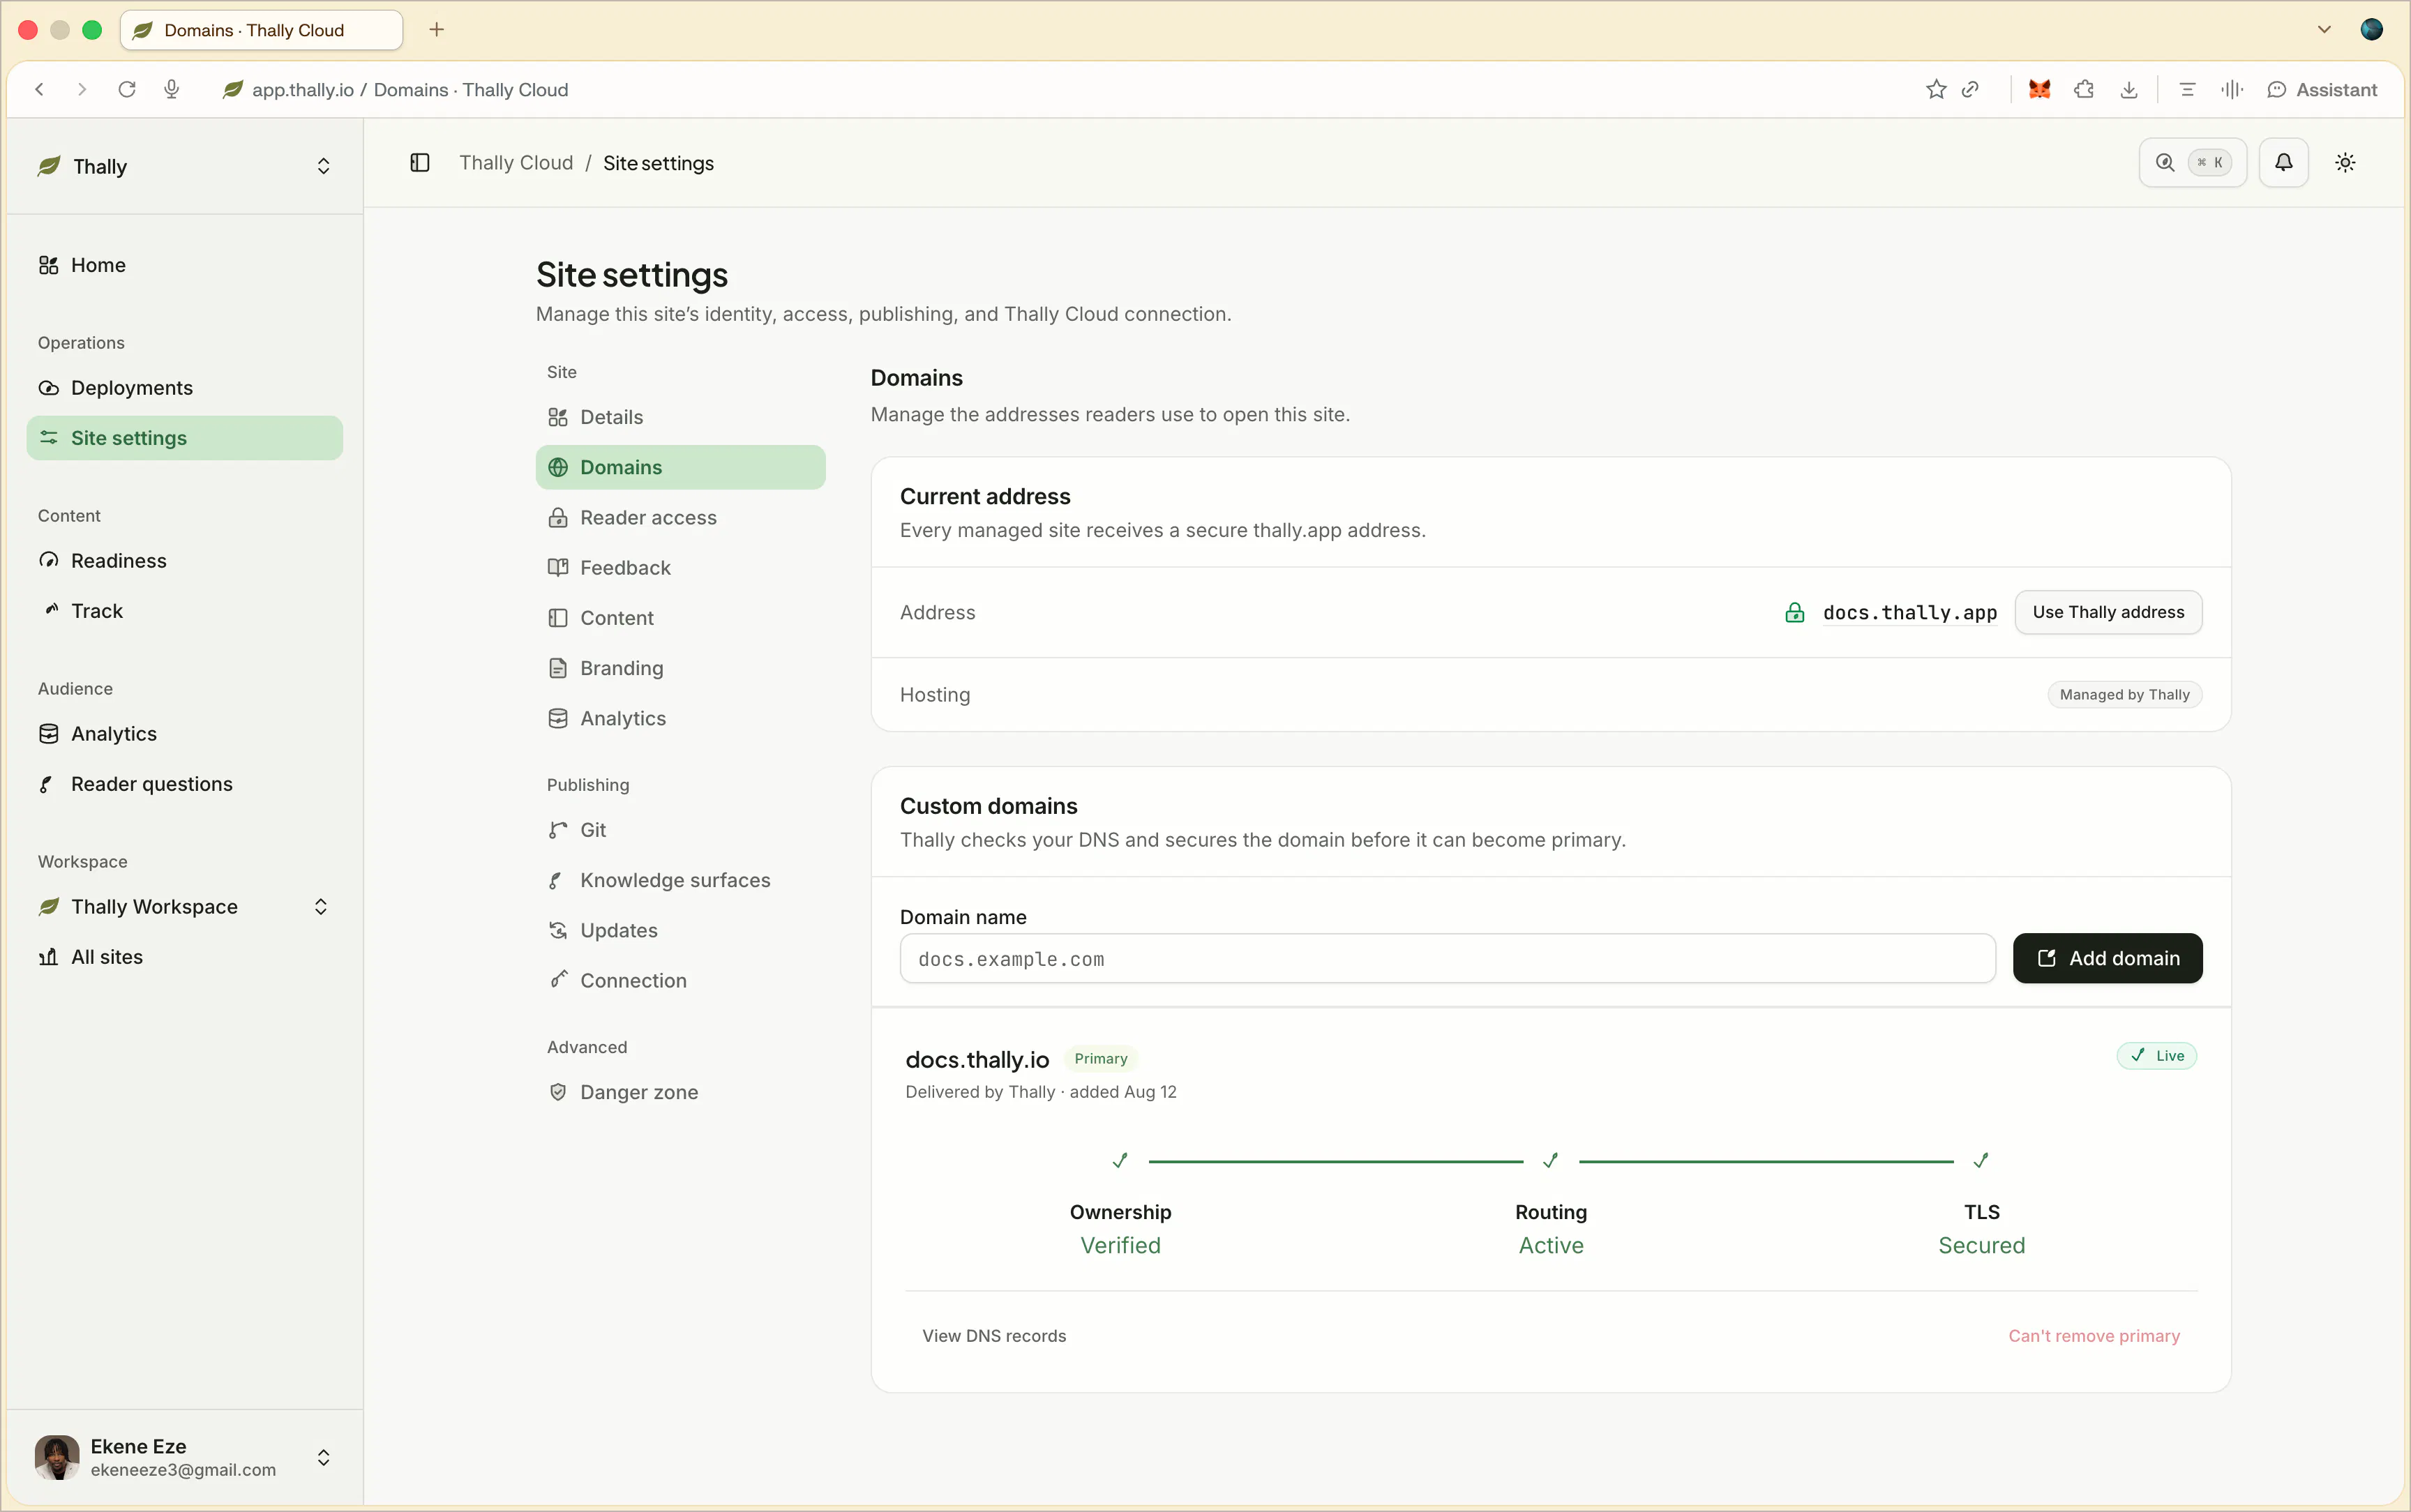
Task: Open the Updates publishing settings
Action: tap(681, 931)
